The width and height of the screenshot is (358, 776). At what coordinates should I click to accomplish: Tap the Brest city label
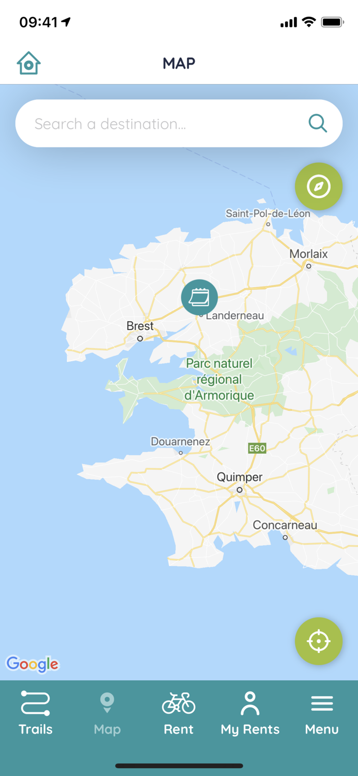[x=140, y=326]
